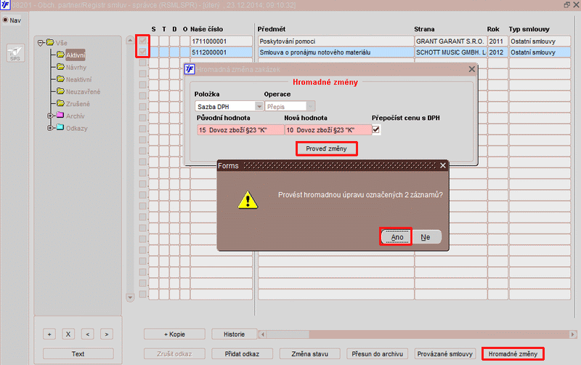
Task: Open the Operace Přepis dropdown
Action: point(311,106)
